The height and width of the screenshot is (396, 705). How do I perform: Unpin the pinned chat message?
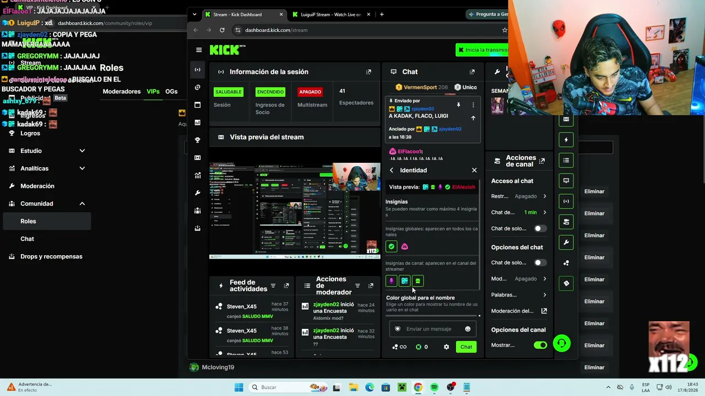[x=458, y=105]
